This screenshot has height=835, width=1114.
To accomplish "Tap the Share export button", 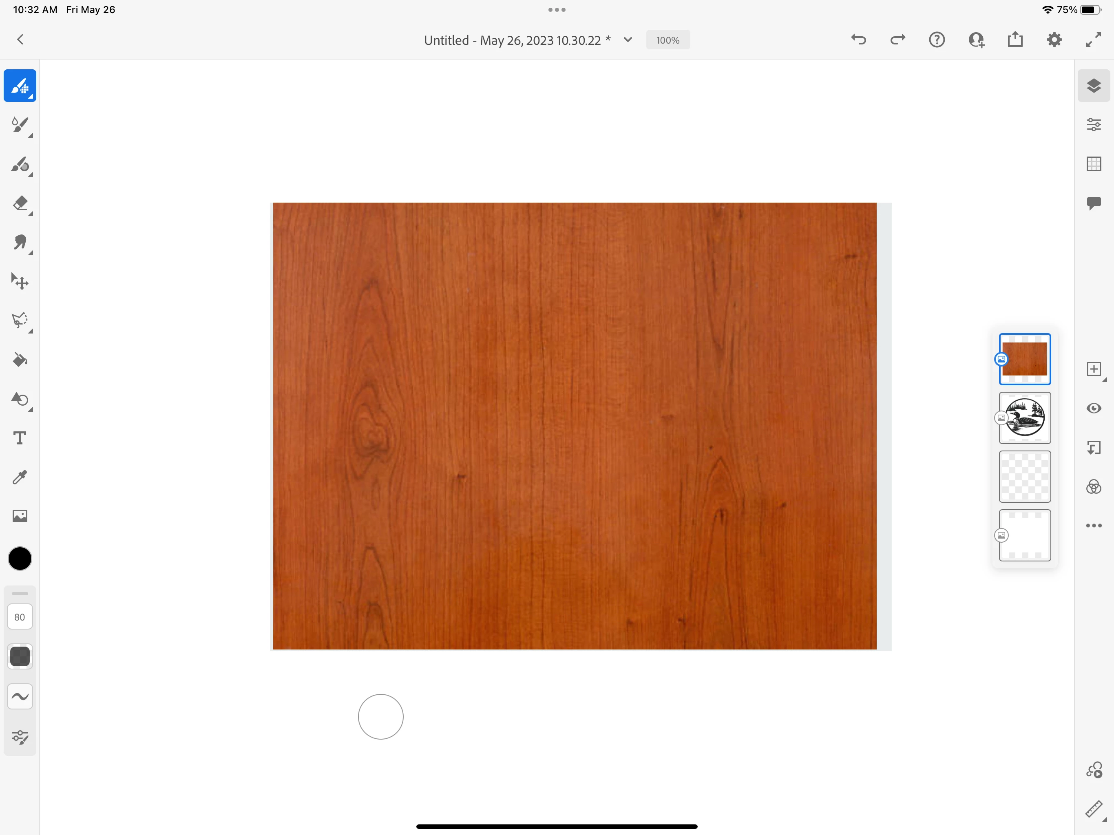I will [1015, 40].
